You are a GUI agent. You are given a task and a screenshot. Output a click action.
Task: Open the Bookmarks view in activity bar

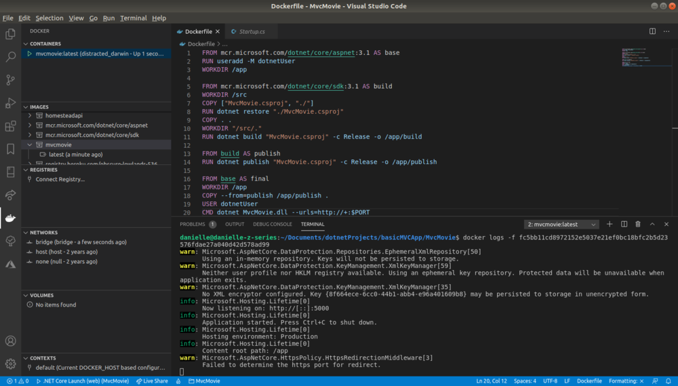(10, 149)
